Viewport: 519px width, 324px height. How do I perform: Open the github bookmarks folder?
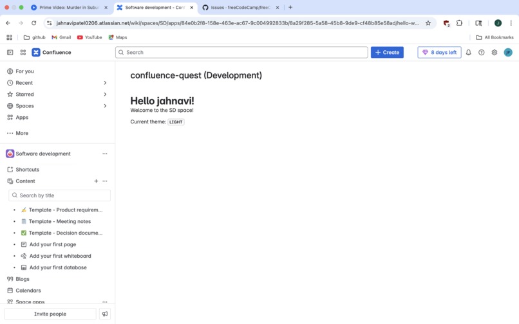click(34, 37)
